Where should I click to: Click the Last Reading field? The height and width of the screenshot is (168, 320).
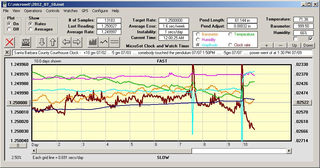[x=109, y=26]
